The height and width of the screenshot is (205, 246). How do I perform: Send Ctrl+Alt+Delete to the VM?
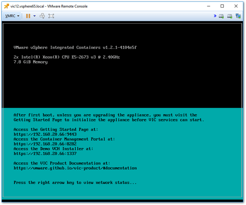point(42,16)
